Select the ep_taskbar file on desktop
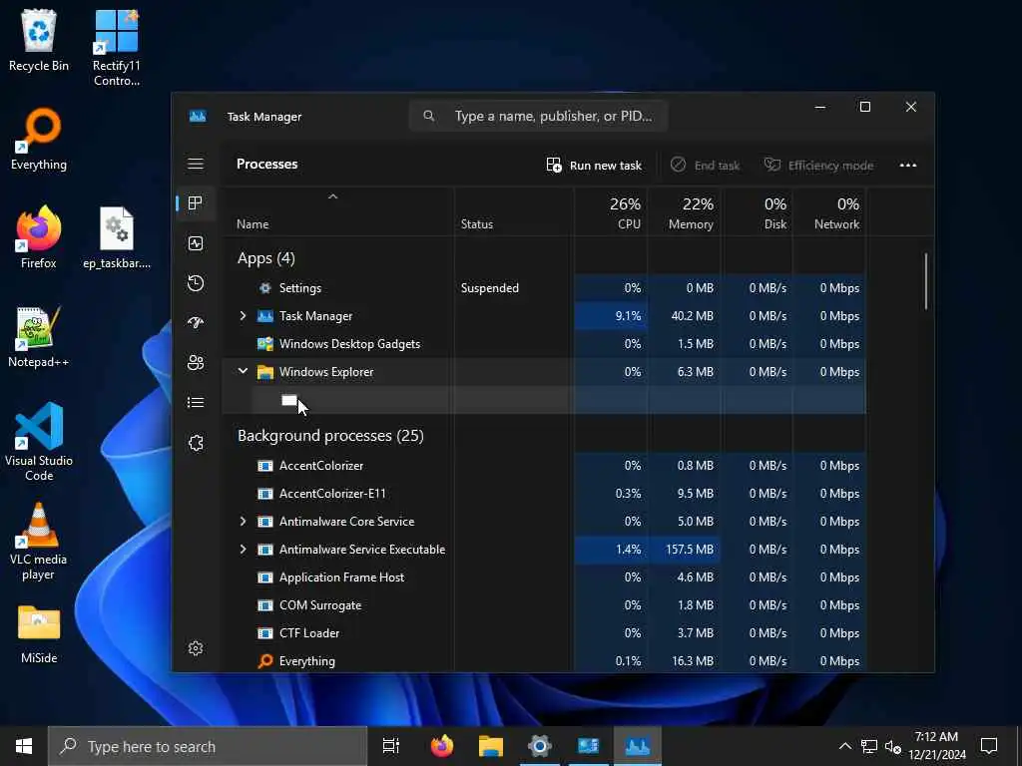This screenshot has height=766, width=1022. [x=117, y=237]
